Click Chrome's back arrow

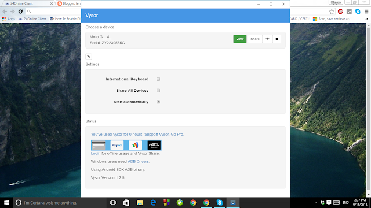click(x=5, y=12)
